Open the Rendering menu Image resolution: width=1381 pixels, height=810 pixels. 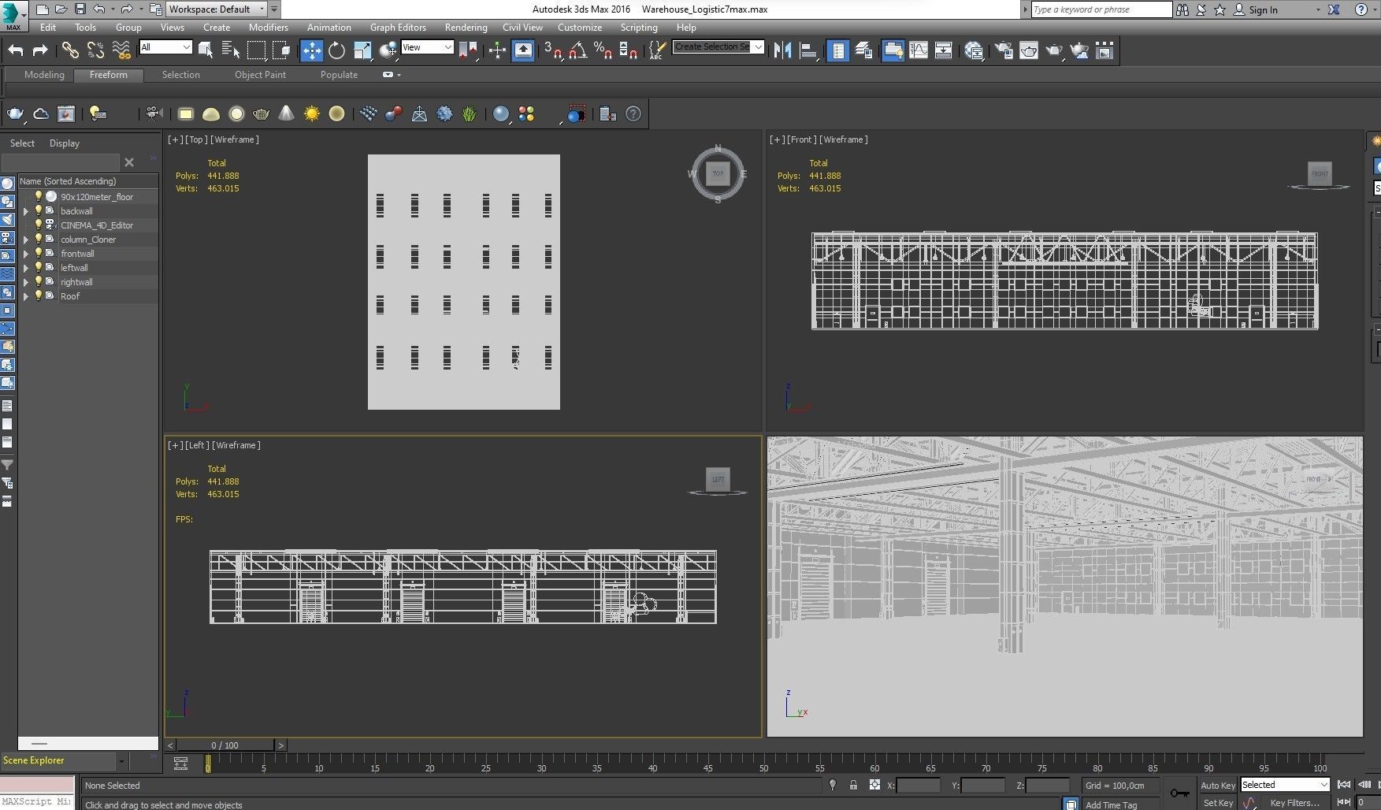pos(466,27)
